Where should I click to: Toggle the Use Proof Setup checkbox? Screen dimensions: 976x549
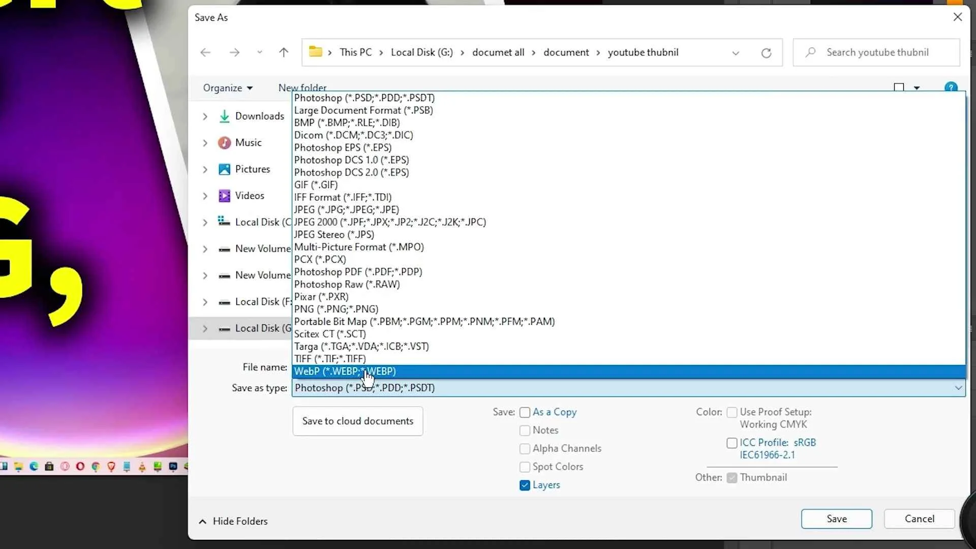pyautogui.click(x=732, y=412)
